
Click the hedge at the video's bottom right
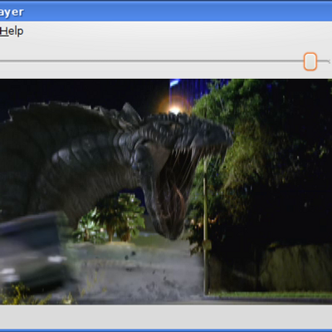point(296,267)
